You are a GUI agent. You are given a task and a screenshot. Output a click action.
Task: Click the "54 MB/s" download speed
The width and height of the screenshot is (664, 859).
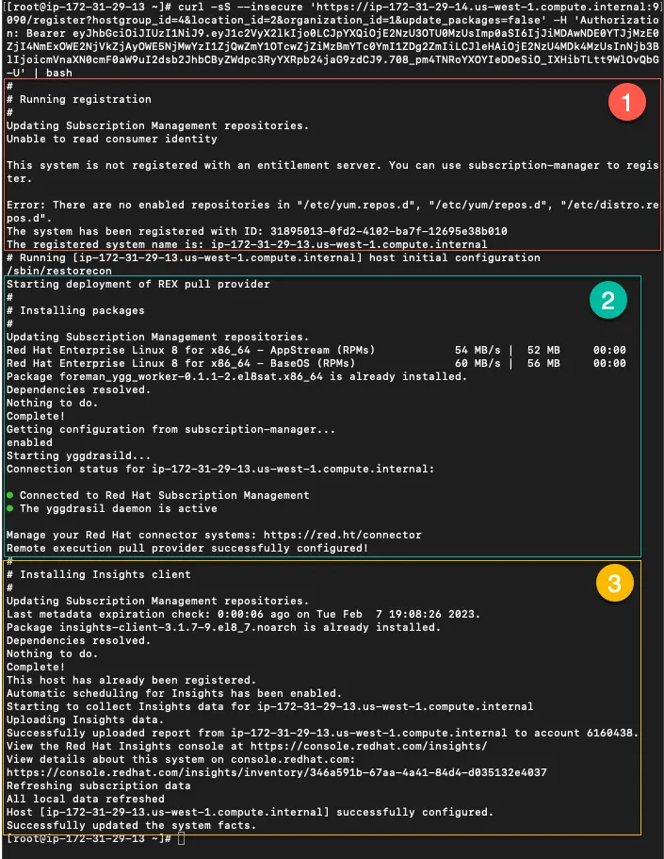(x=478, y=350)
